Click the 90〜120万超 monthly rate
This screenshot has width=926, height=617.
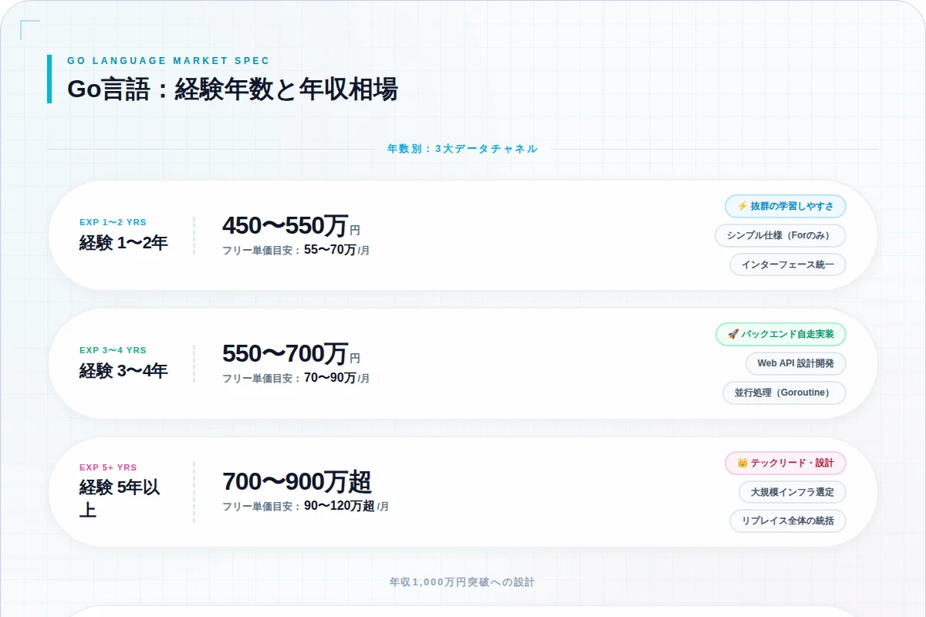click(340, 506)
